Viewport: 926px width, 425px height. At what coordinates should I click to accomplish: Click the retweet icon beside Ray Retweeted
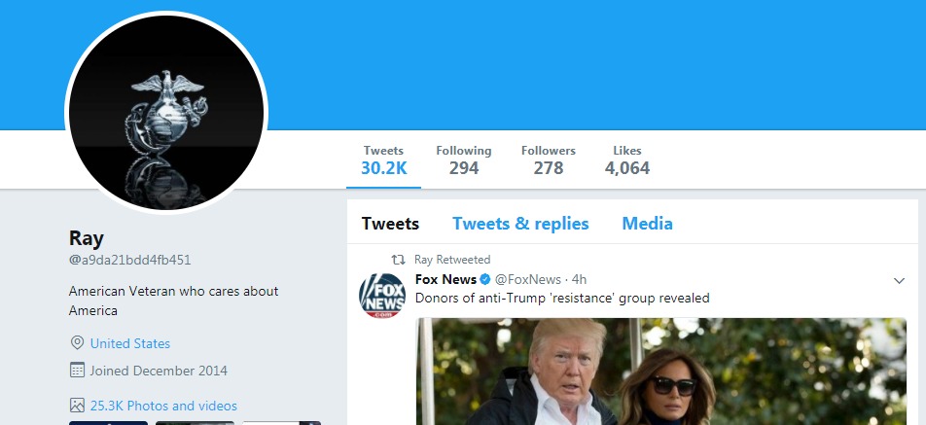397,260
